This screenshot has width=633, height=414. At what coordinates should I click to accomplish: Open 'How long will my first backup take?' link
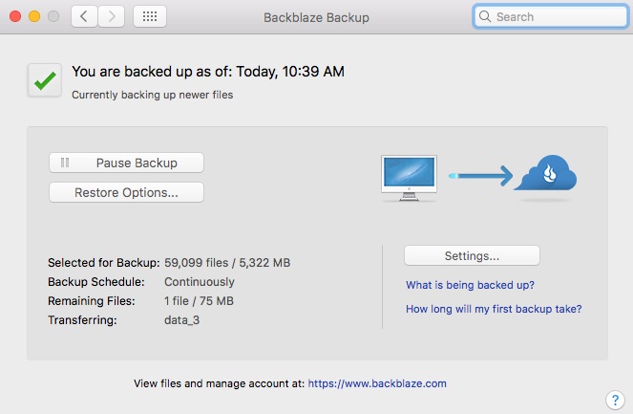(494, 309)
